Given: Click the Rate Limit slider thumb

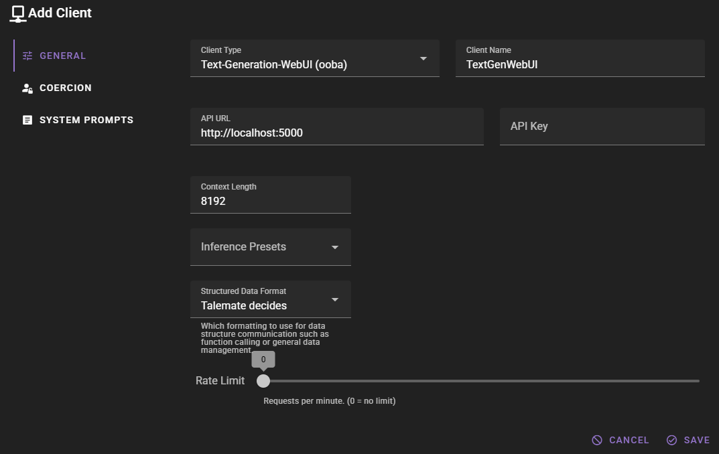Looking at the screenshot, I should (263, 381).
